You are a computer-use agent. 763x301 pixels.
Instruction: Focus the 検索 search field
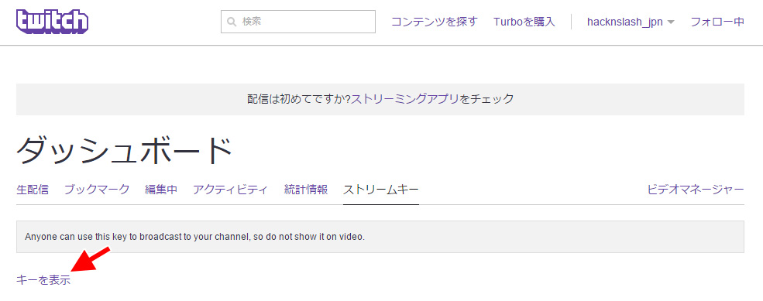click(x=297, y=22)
